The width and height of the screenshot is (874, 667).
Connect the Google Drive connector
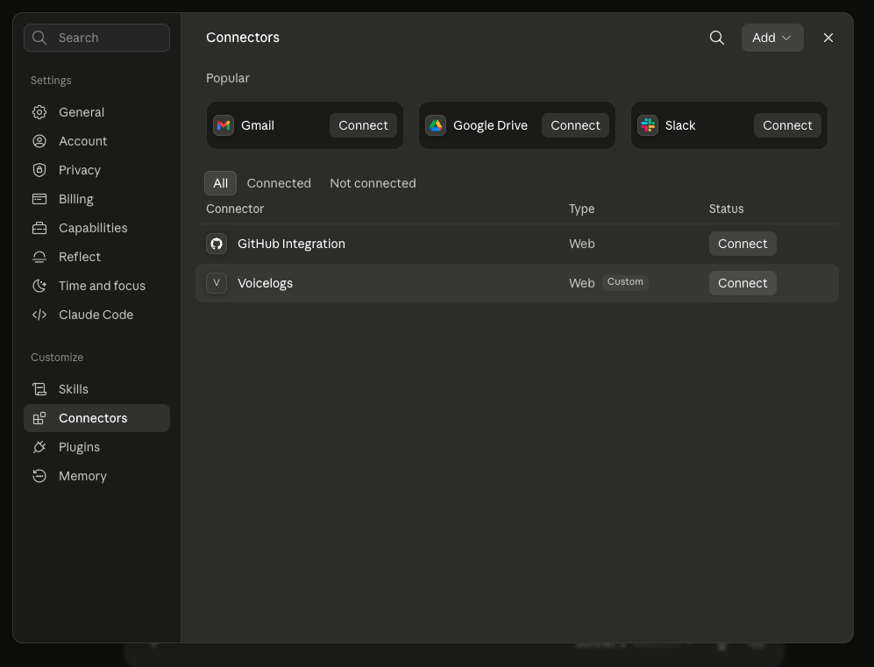575,125
